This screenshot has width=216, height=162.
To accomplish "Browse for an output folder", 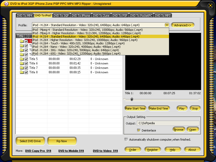I will (179, 130).
